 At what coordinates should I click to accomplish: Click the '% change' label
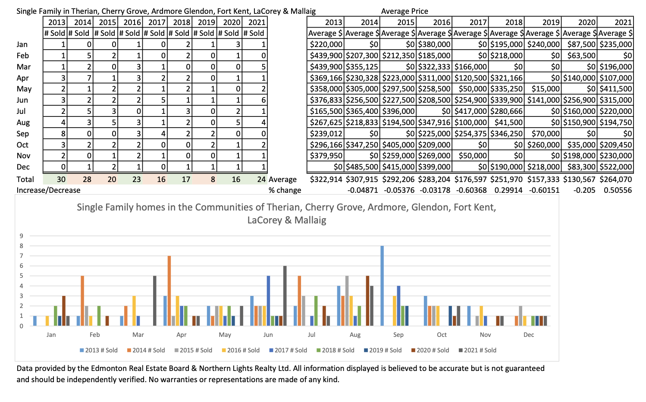pyautogui.click(x=285, y=190)
